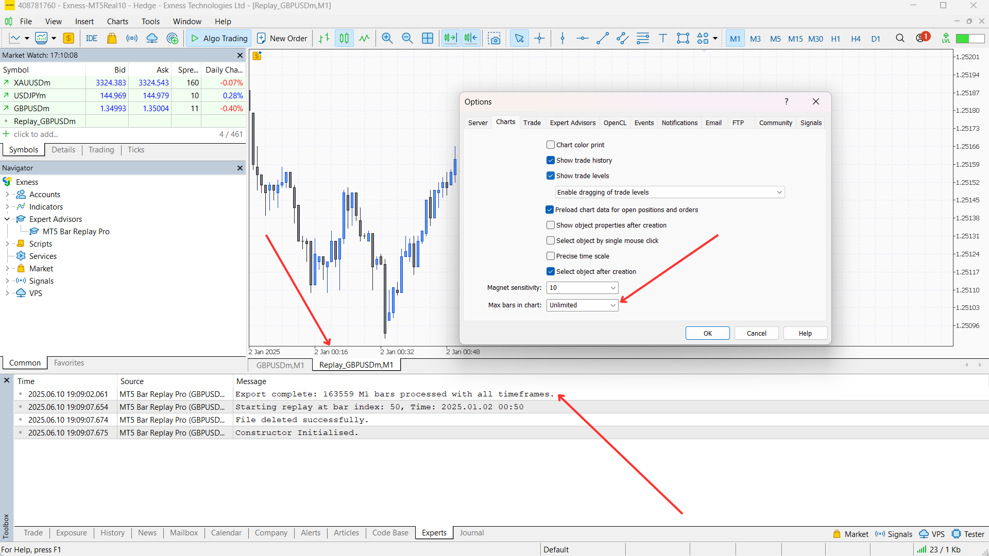Select the Crosshair cursor tool
This screenshot has width=989, height=556.
point(539,39)
